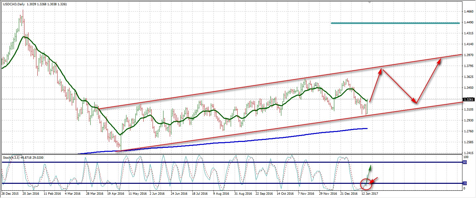Click the 1.3795 price axis label

(469, 66)
